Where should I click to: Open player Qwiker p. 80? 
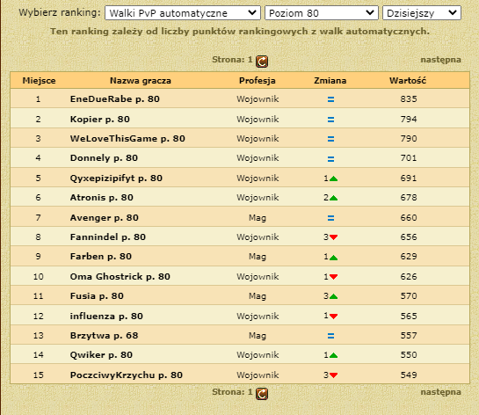(101, 355)
